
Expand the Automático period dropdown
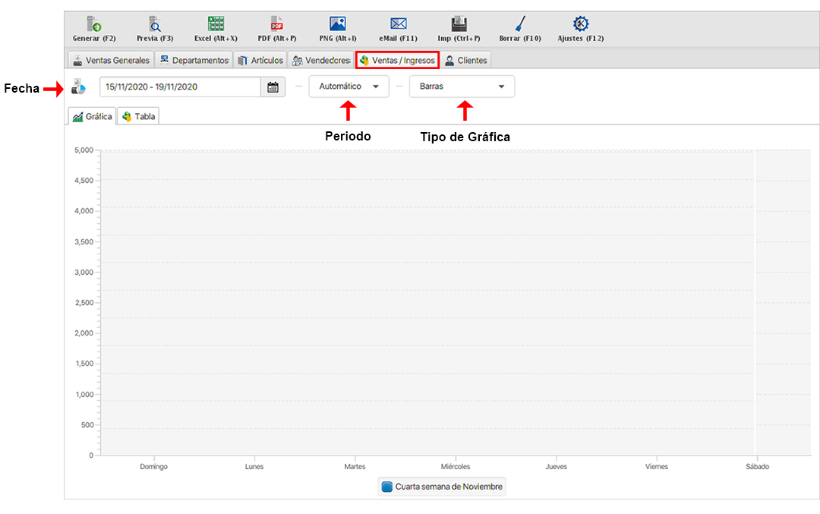348,87
